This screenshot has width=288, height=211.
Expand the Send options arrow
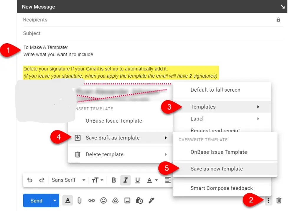[55, 200]
